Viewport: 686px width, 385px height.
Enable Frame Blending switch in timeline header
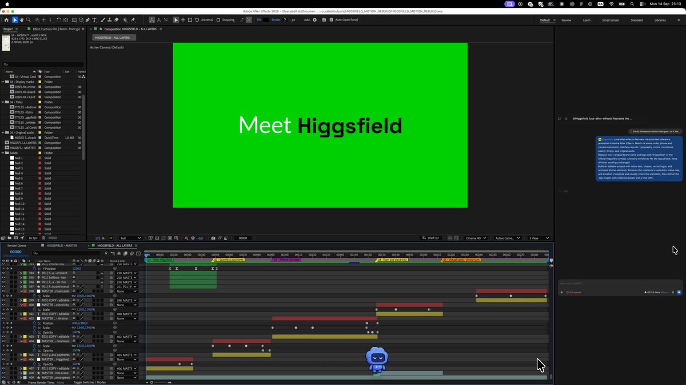pyautogui.click(x=125, y=253)
